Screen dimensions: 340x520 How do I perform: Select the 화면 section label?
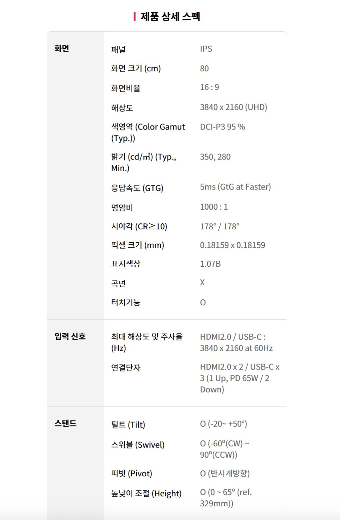pos(62,48)
